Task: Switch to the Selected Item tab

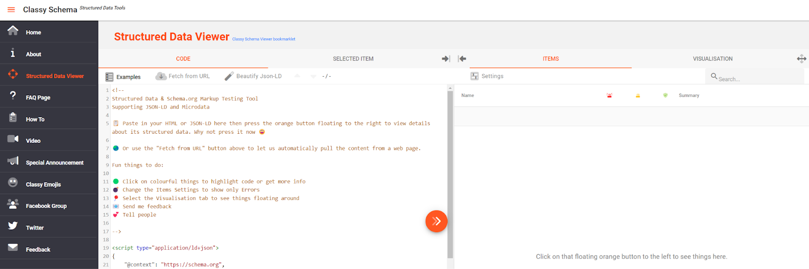Action: [353, 59]
